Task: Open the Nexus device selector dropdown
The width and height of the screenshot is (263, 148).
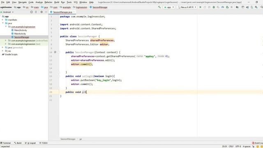Action: pos(187,7)
